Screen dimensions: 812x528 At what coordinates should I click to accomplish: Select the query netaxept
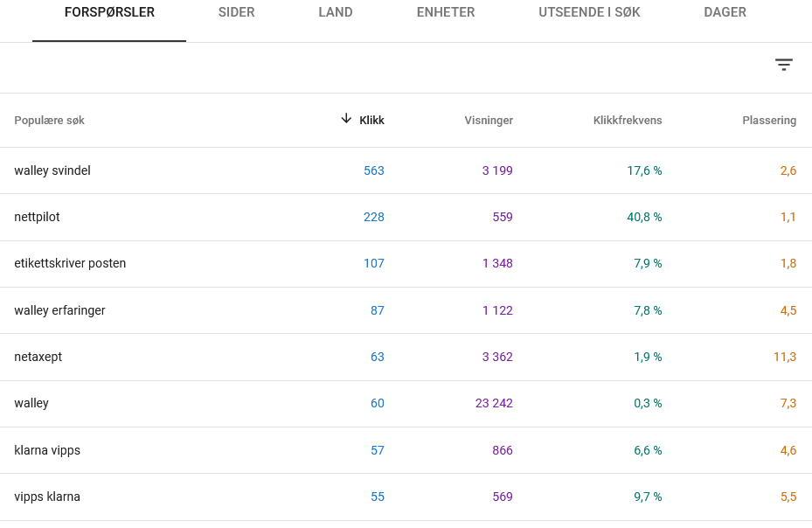point(38,357)
